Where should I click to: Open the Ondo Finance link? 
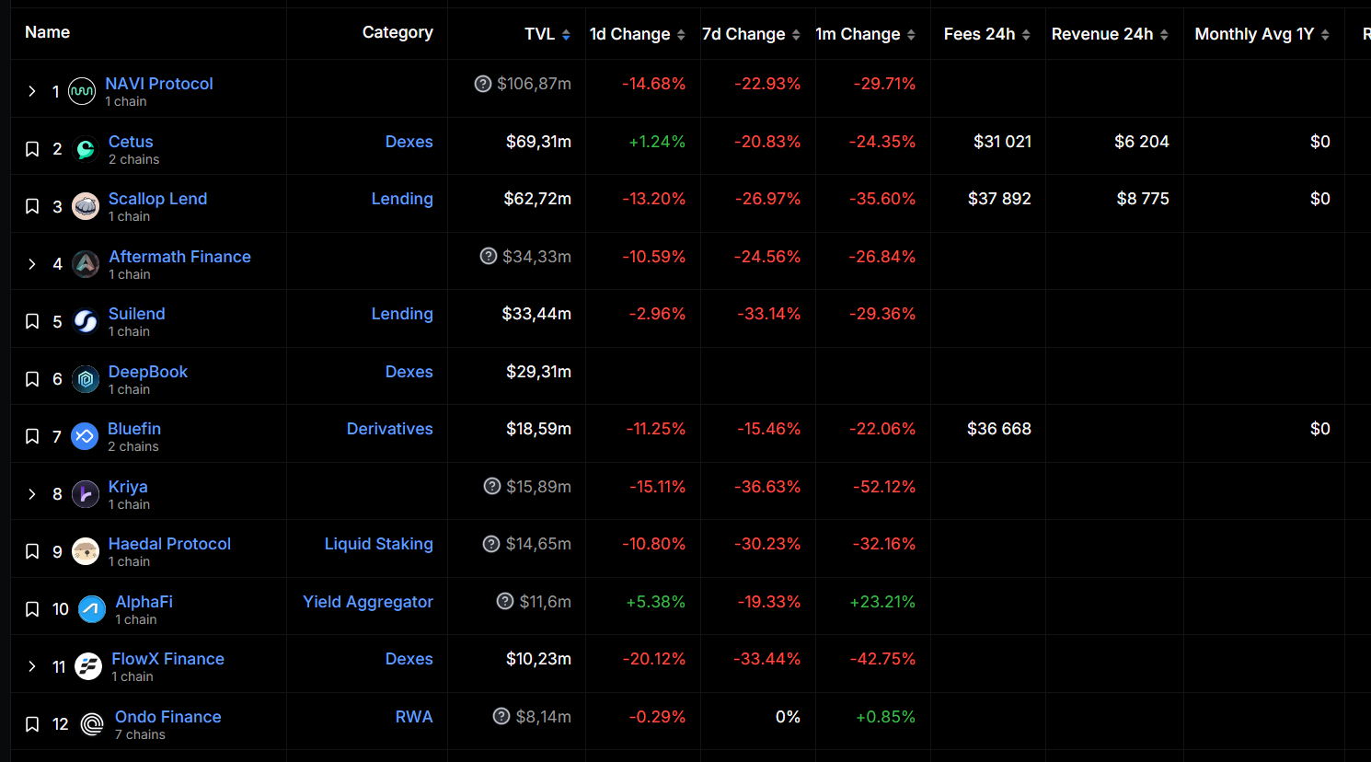(167, 717)
